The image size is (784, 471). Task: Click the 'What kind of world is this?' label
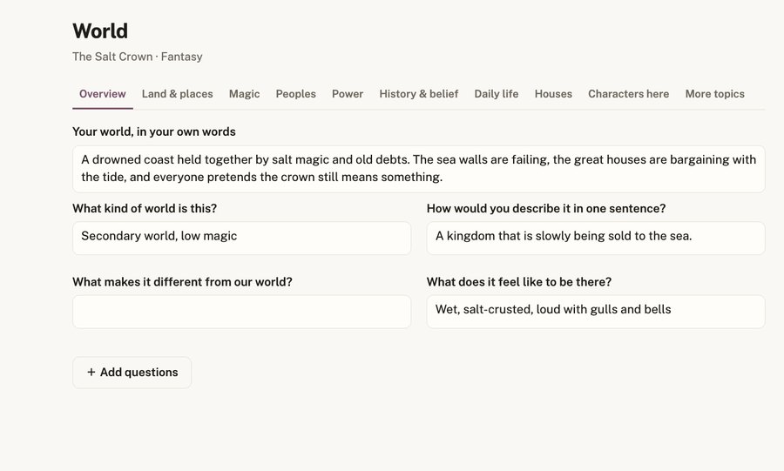(145, 208)
